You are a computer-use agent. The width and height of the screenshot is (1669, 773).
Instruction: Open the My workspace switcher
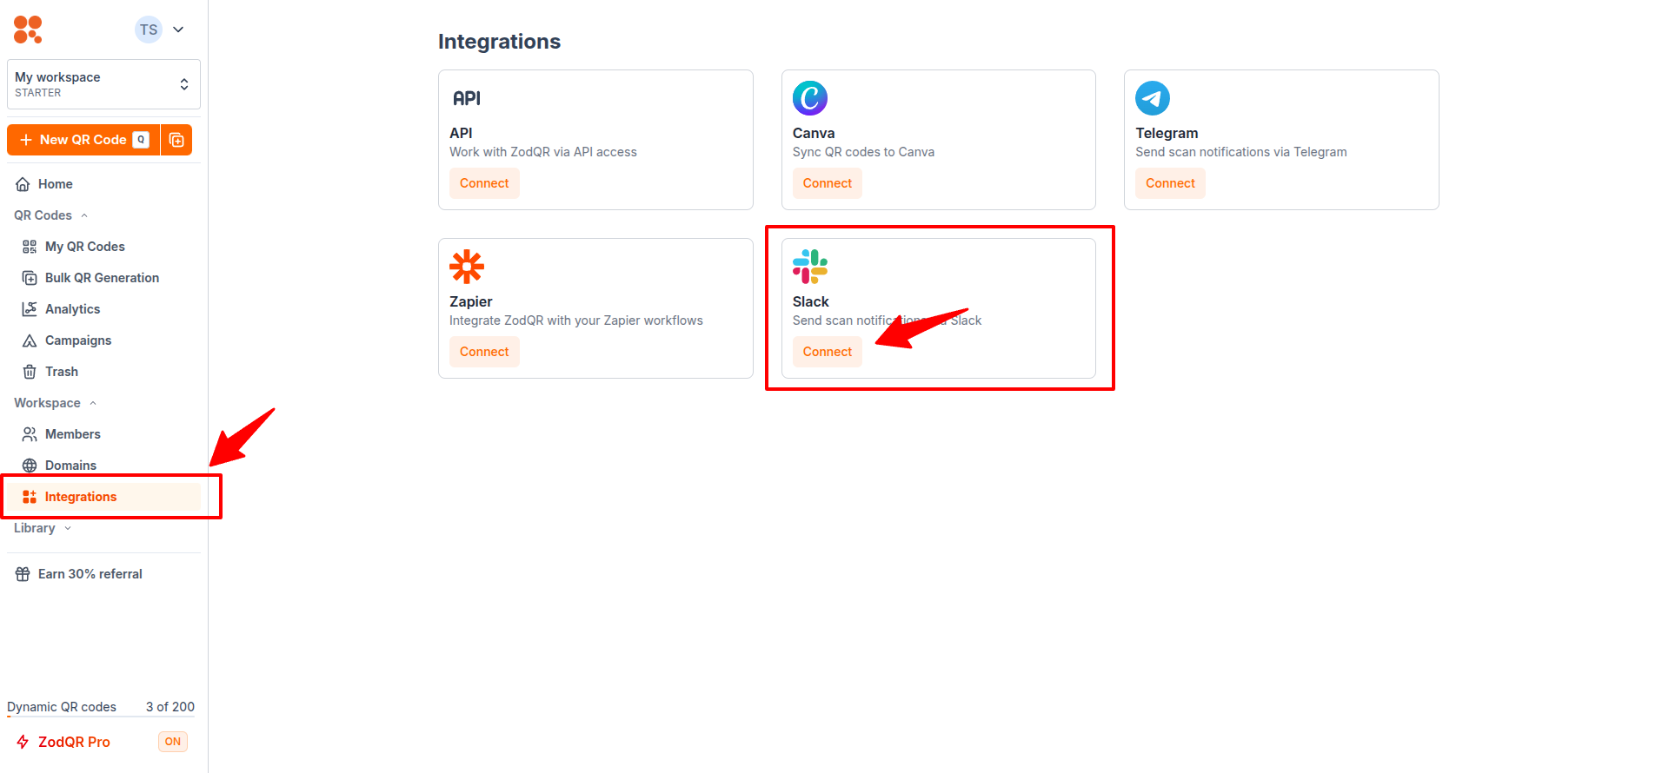[103, 84]
